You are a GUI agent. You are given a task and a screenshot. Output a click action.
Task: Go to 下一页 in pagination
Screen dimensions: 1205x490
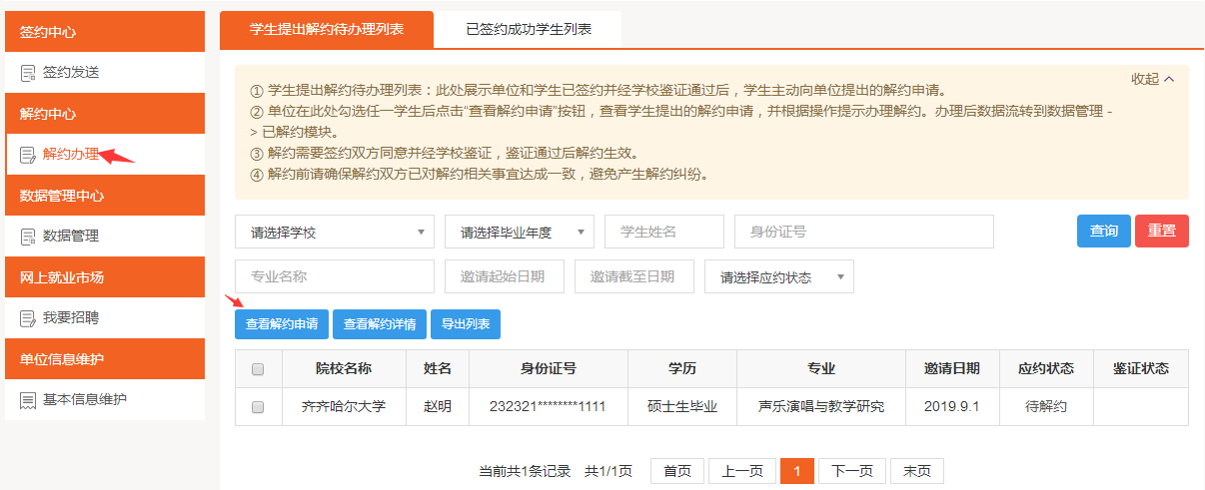[x=851, y=471]
